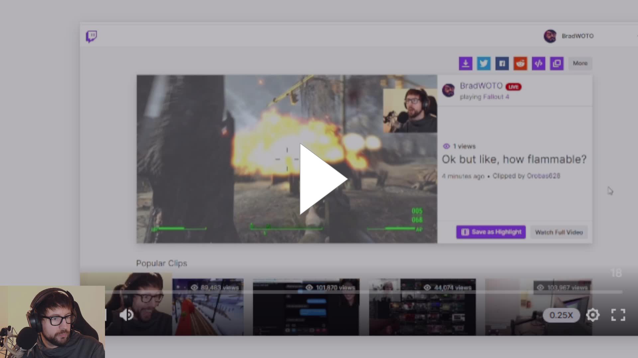Screen dimensions: 638x358
Task: Share the clip on Twitter
Action: pyautogui.click(x=484, y=63)
